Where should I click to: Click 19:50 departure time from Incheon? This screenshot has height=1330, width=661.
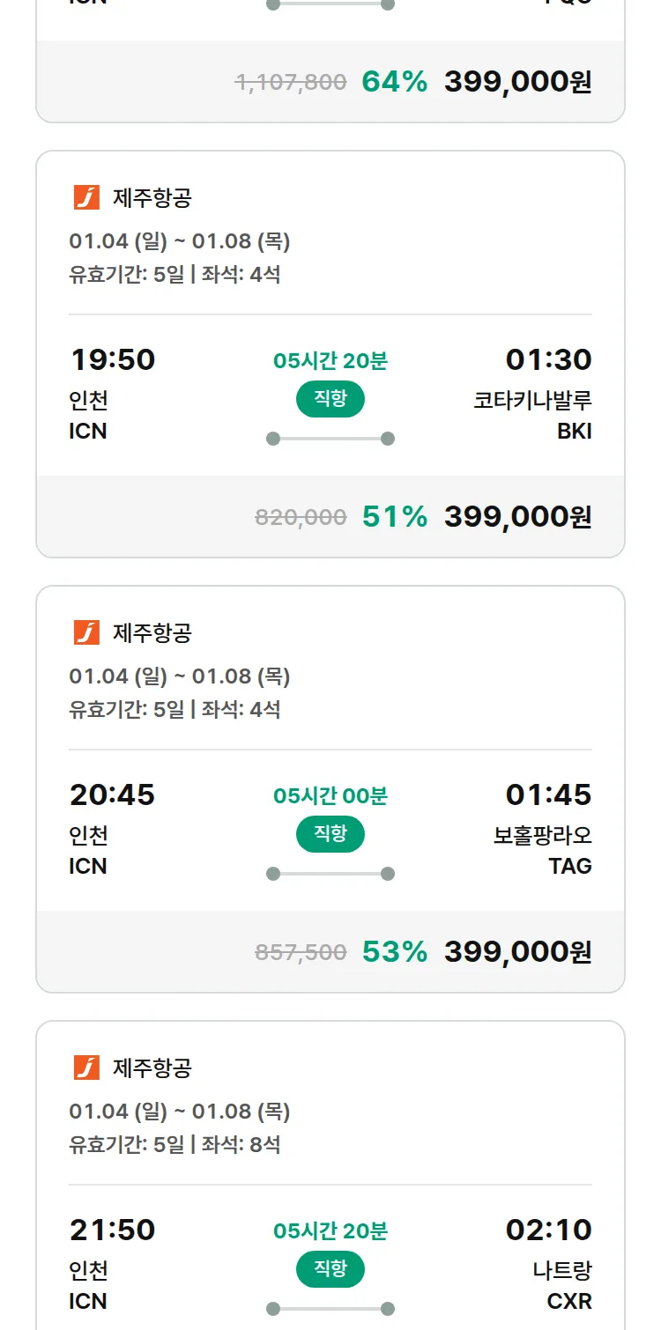click(x=112, y=359)
